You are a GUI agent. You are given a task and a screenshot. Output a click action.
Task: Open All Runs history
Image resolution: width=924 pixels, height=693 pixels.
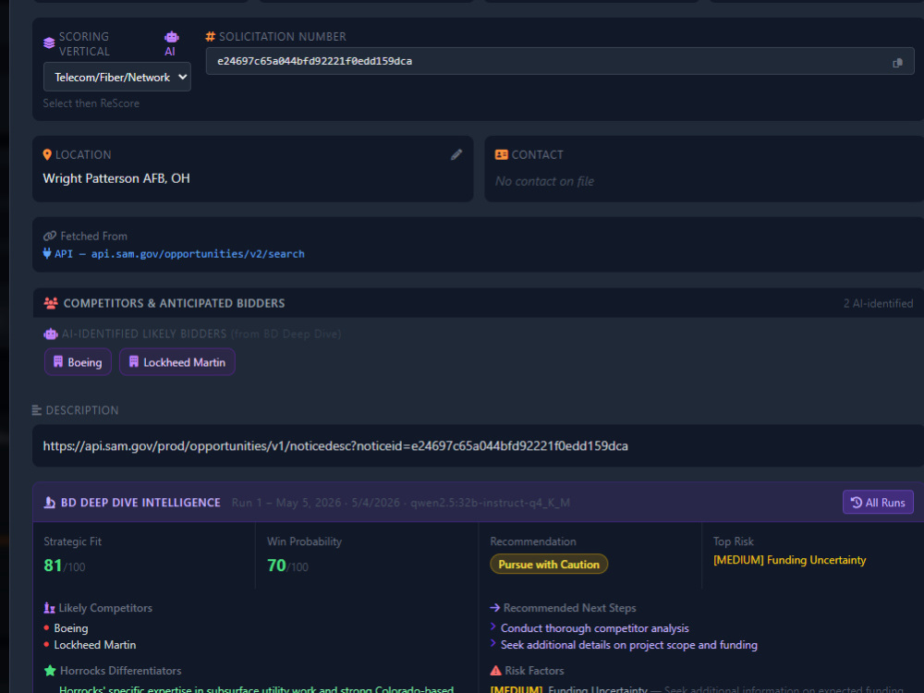878,502
